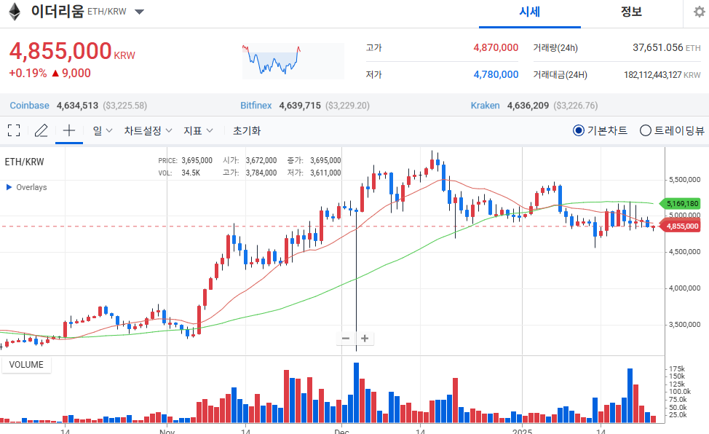The width and height of the screenshot is (709, 434).
Task: Open the 지표 indicators dropdown
Action: click(x=198, y=131)
